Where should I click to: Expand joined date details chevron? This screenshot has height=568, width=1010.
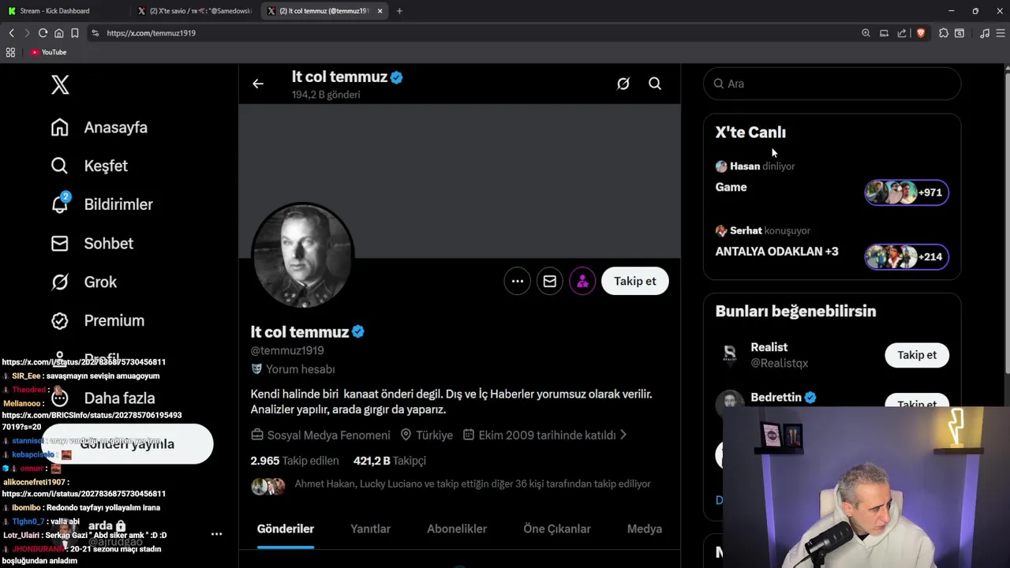623,435
